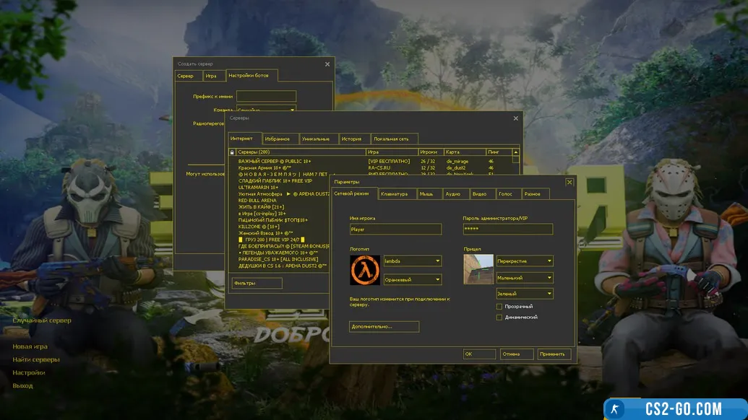748x420 pixels.
Task: Click the server list scroll-up arrow
Action: coord(515,152)
